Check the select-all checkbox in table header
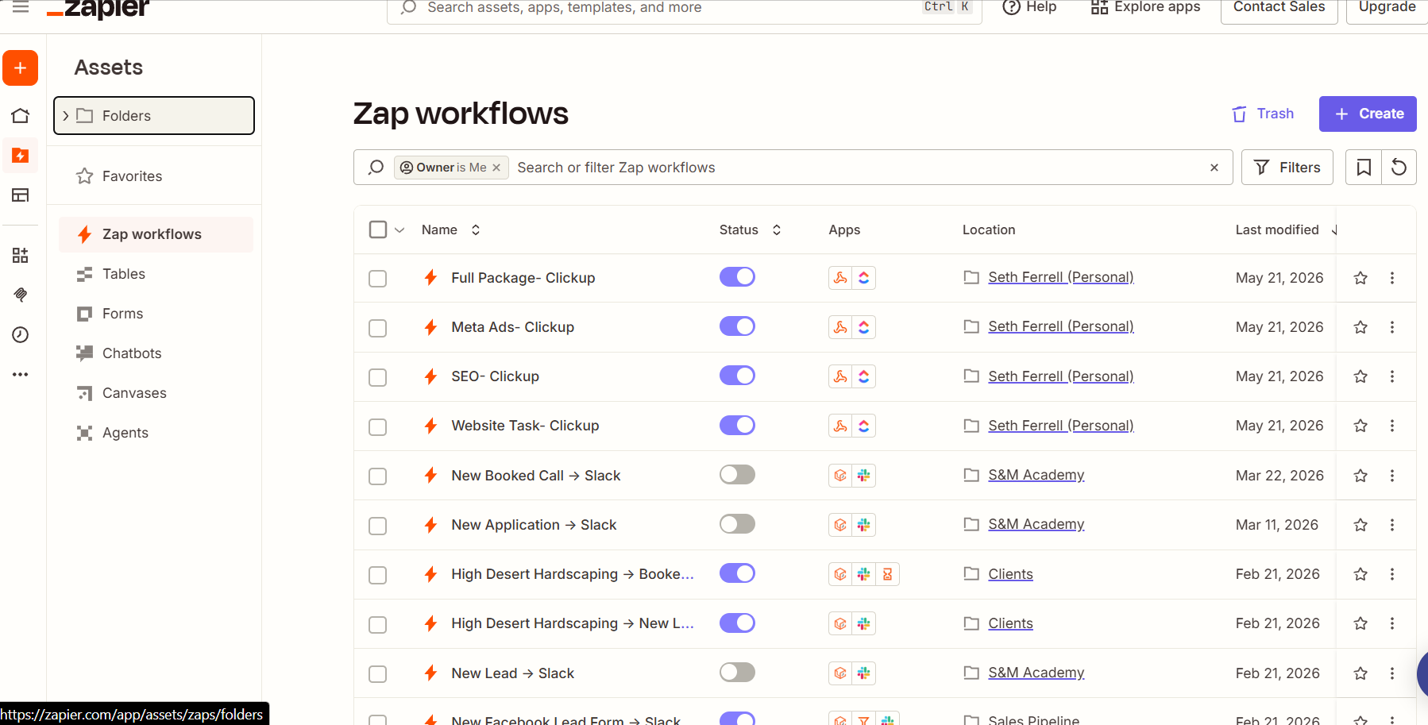The image size is (1428, 725). click(x=378, y=229)
